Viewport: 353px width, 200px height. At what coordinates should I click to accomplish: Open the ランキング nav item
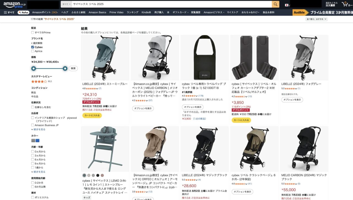(133, 12)
